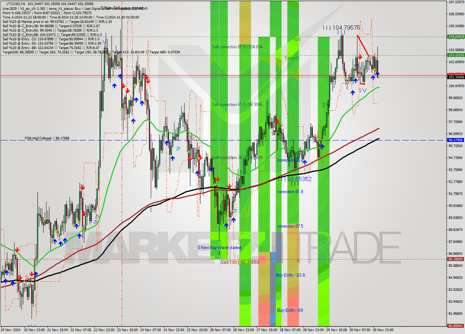Click '30 Nov 23:00' on the time axis
Image resolution: width=465 pixels, height=334 pixels.
click(383, 330)
